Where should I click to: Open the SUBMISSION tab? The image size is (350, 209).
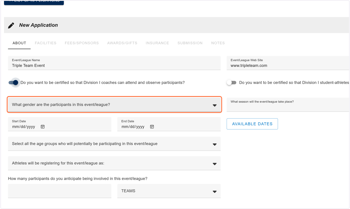(x=190, y=43)
